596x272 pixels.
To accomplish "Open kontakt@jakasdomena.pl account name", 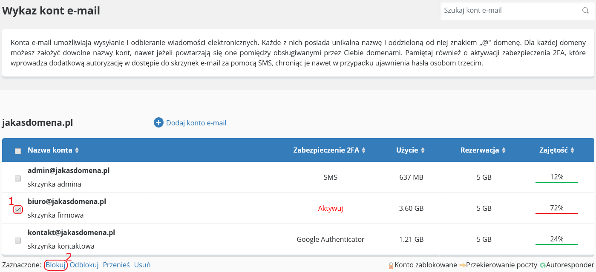I will (72, 232).
